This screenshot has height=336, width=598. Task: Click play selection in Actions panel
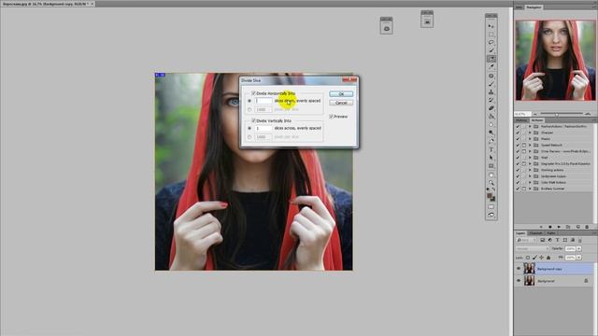[x=559, y=227]
